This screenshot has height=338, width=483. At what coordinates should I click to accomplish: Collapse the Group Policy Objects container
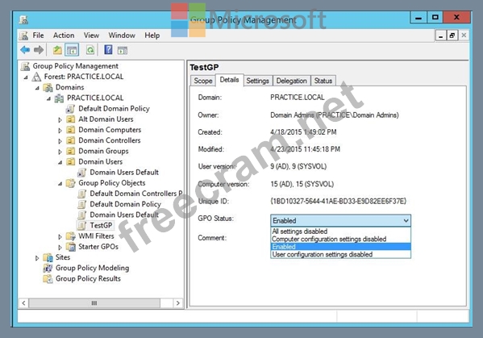pos(60,184)
